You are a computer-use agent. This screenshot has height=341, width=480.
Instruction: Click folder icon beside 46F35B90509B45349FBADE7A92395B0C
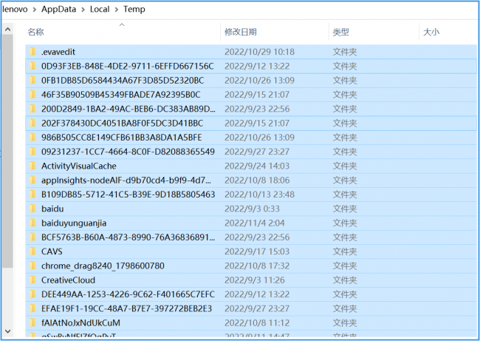(x=33, y=95)
